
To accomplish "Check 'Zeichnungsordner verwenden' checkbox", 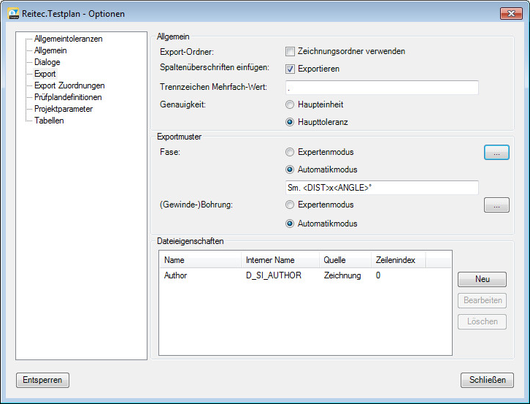I will coord(291,52).
